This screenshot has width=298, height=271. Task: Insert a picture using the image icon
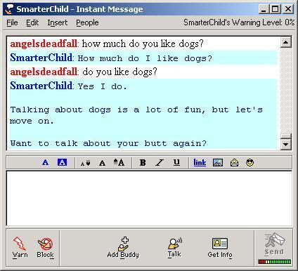pos(218,162)
